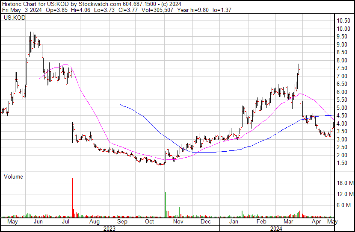This screenshot has width=355, height=232.
Task: Click the 1.50 price axis label
Action: [x=342, y=163]
